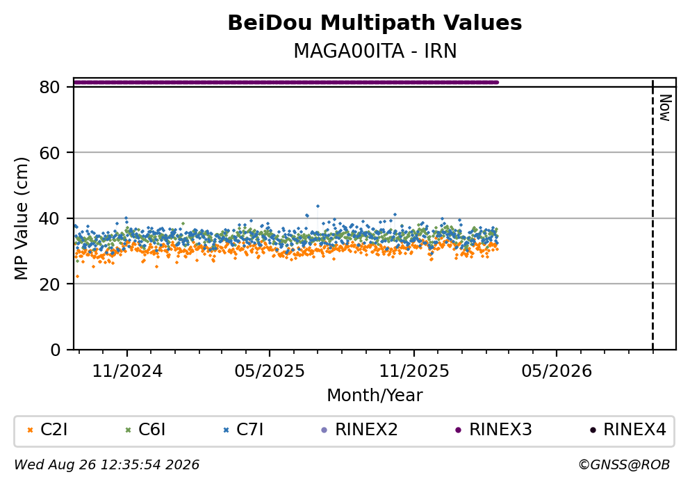This screenshot has width=690, height=486.
Task: Click the MP Value (cm) axis label
Action: 21,218
